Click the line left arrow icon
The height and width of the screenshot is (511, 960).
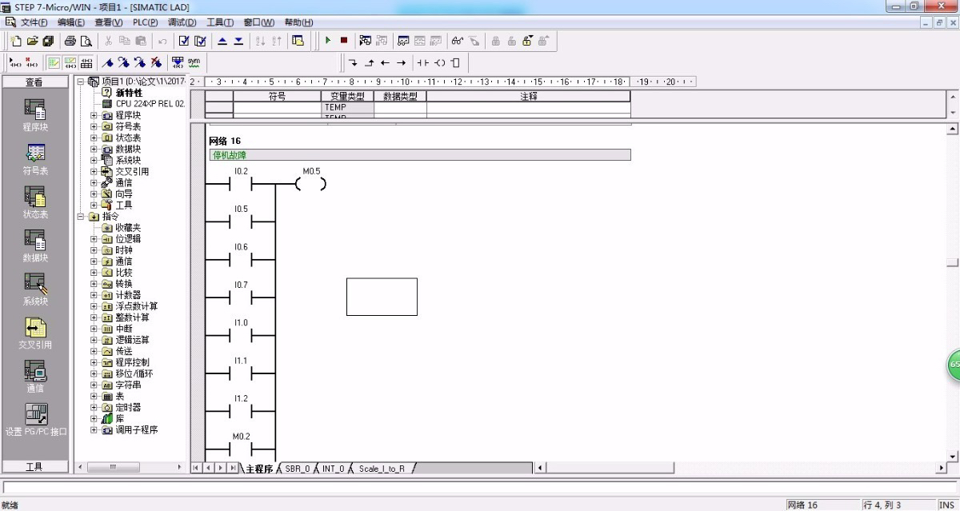click(x=386, y=62)
